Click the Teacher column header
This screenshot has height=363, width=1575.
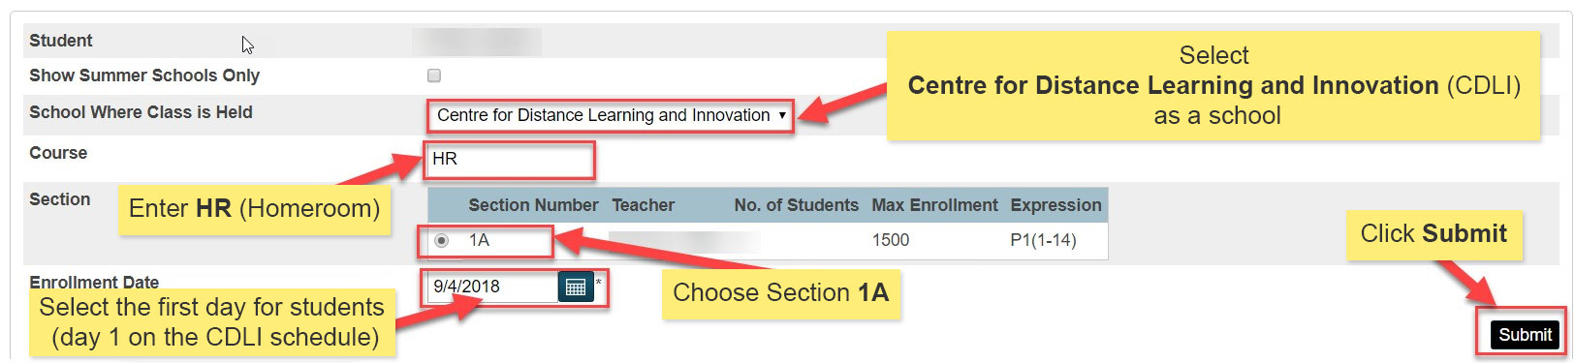(643, 205)
